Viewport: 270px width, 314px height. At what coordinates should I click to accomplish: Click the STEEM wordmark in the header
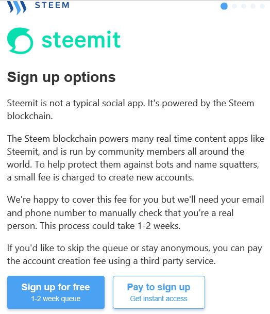pos(52,5)
